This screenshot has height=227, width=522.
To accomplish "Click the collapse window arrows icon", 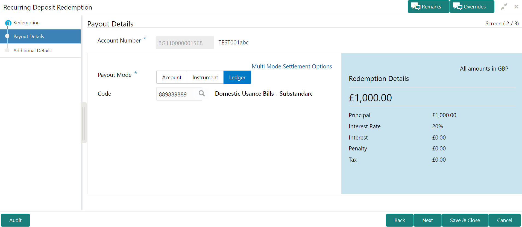I will (504, 7).
